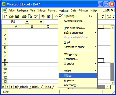This screenshot has width=116, height=95.
Task: Switch to the Blad3 sheet tab
Action: point(47,87)
